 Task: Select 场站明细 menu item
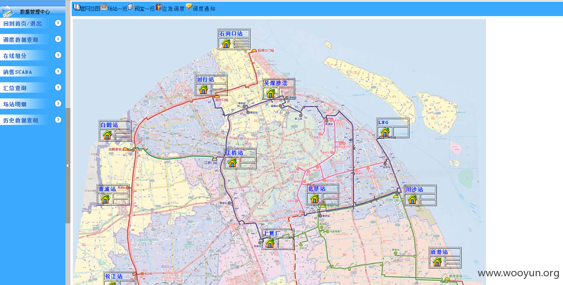point(15,104)
